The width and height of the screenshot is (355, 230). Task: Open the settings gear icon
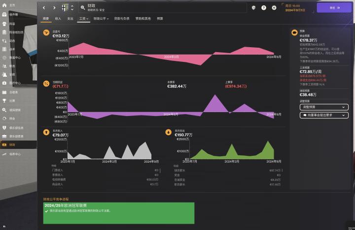(274, 8)
